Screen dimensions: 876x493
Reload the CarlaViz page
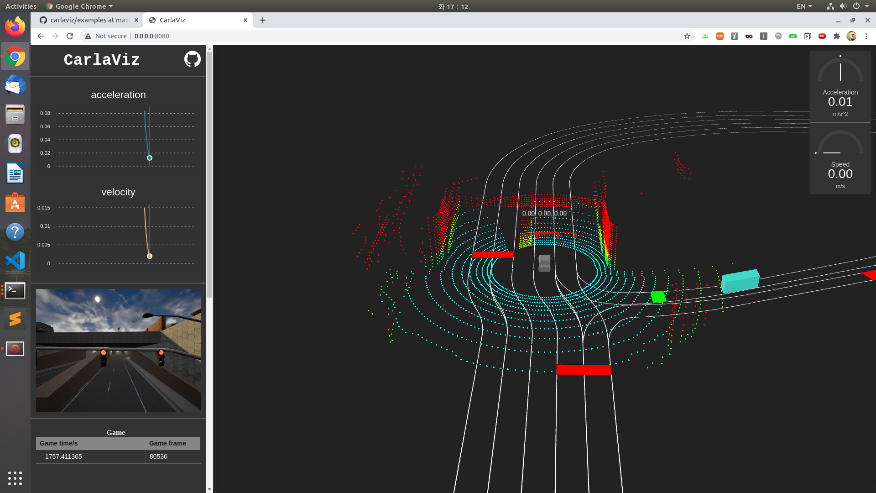(70, 36)
